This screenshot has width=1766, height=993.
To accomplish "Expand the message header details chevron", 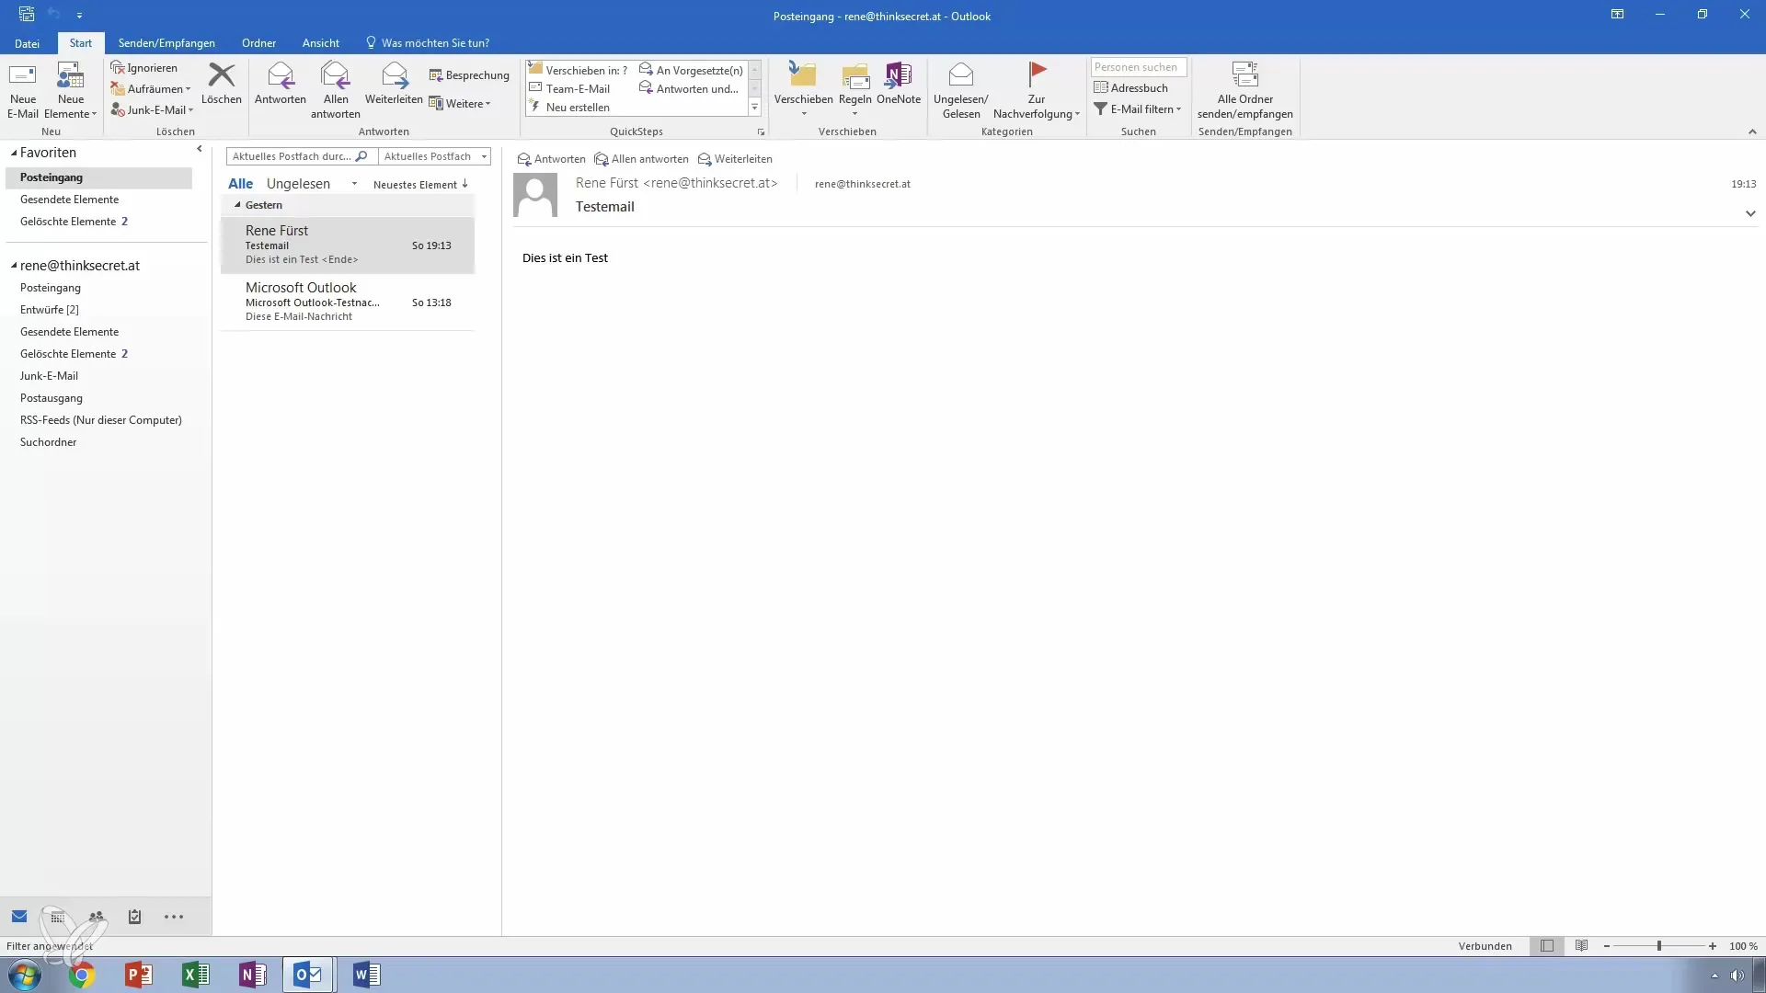I will [x=1750, y=213].
